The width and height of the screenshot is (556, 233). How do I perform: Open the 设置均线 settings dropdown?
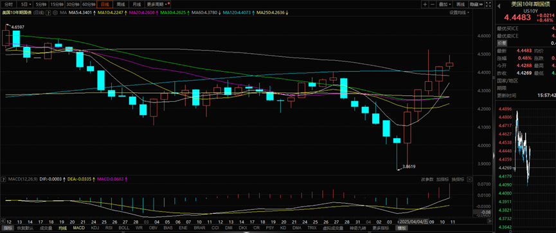459,12
